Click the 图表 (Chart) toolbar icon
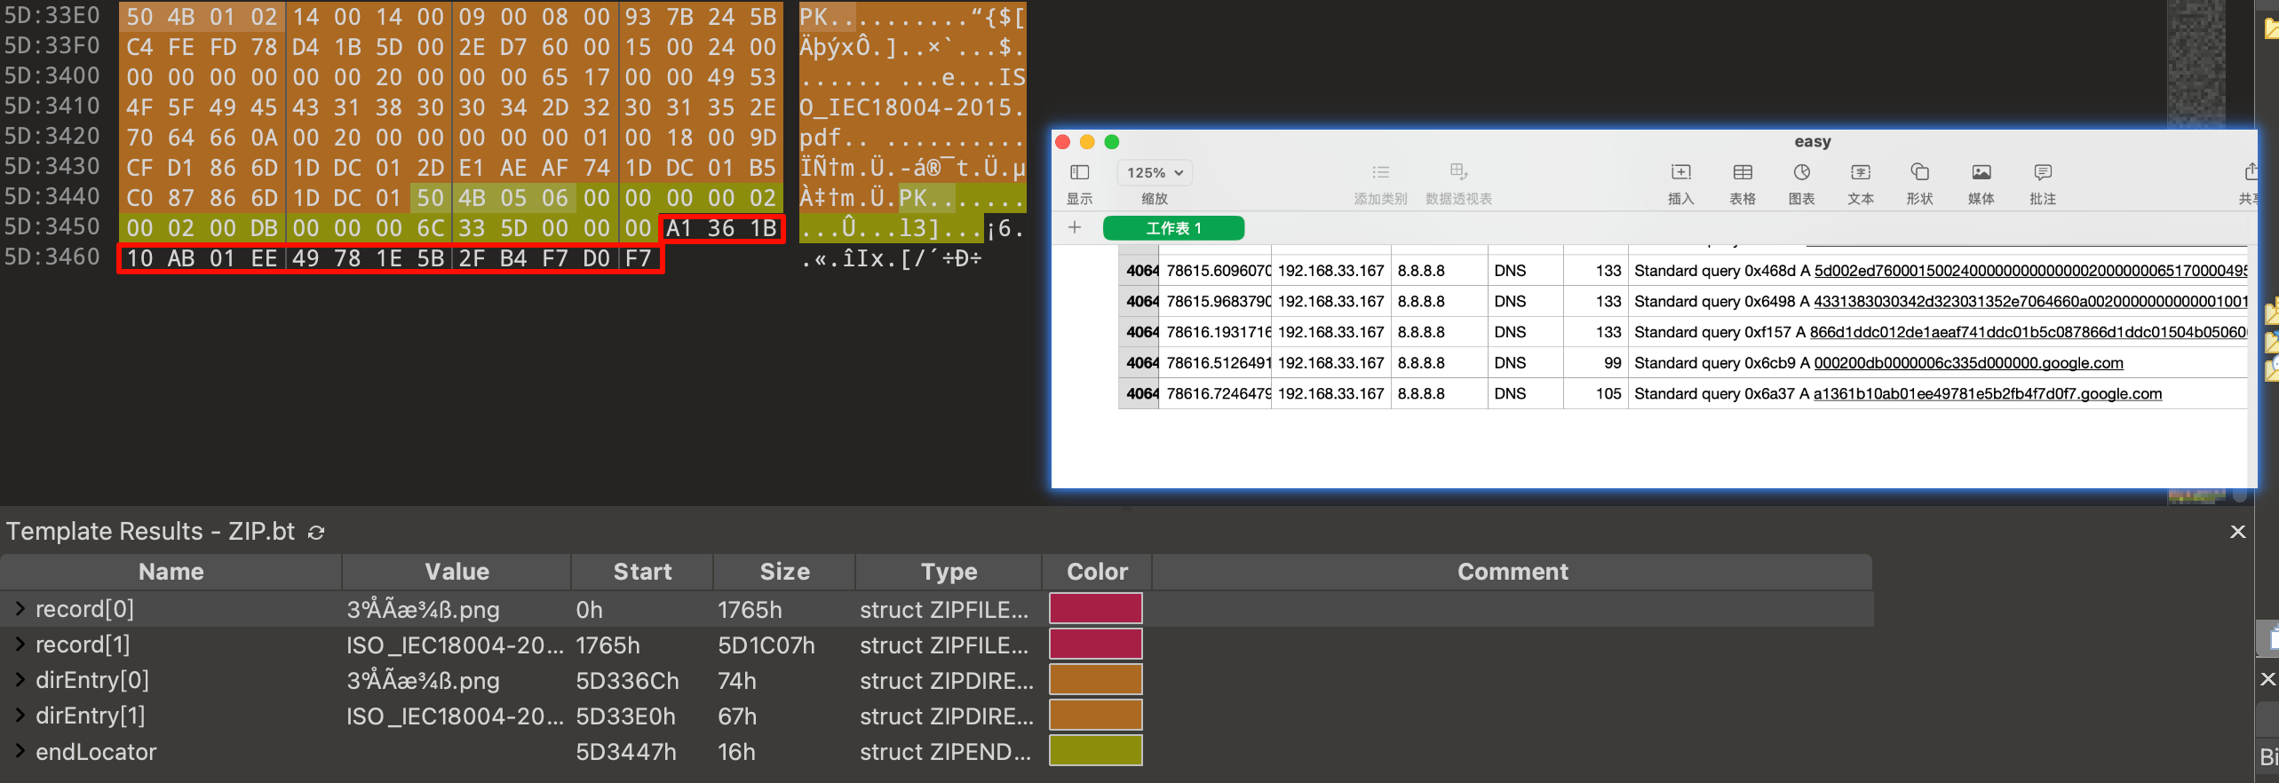Image resolution: width=2279 pixels, height=783 pixels. click(1801, 173)
